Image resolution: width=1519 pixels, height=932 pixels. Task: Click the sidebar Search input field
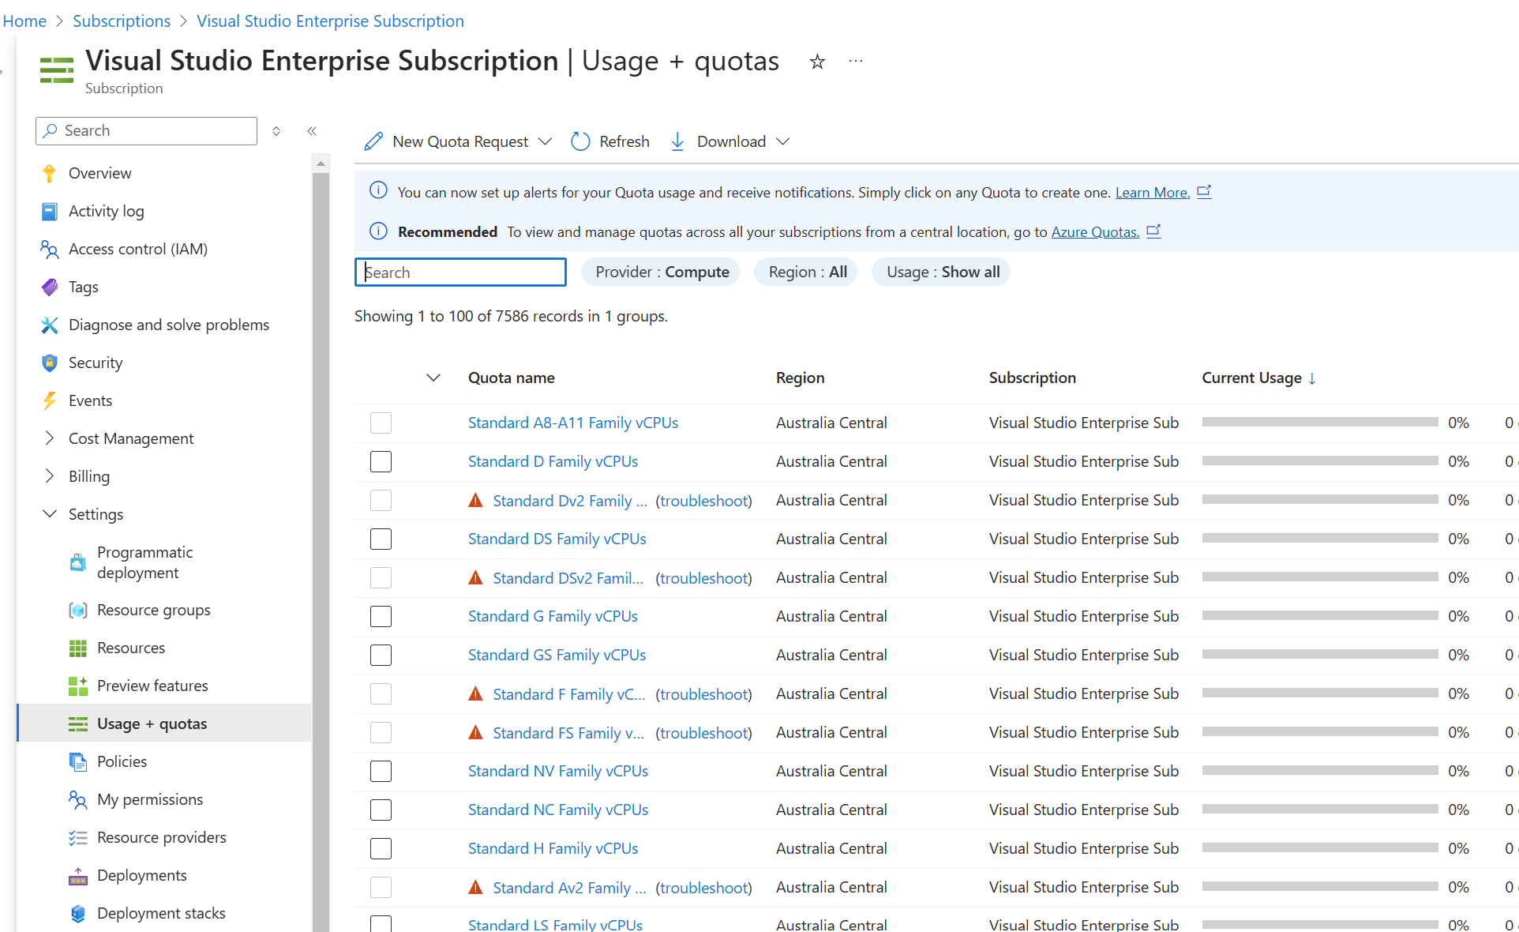(146, 131)
